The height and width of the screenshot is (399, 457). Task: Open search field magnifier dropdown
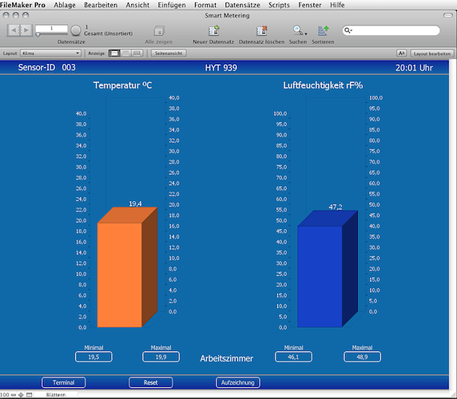348,30
